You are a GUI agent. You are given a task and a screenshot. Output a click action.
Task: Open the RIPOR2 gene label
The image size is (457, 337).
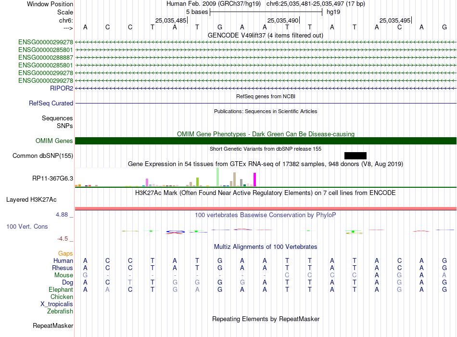62,88
